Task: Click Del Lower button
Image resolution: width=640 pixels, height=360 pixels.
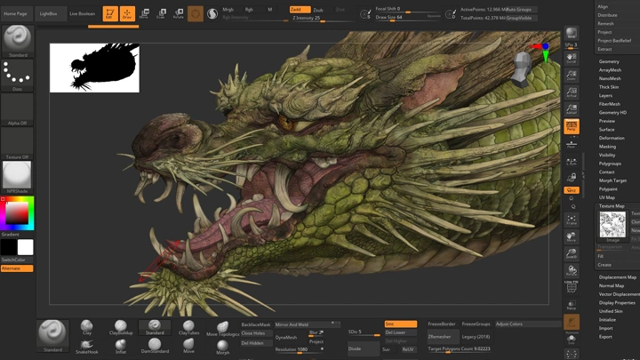Action: [x=400, y=332]
